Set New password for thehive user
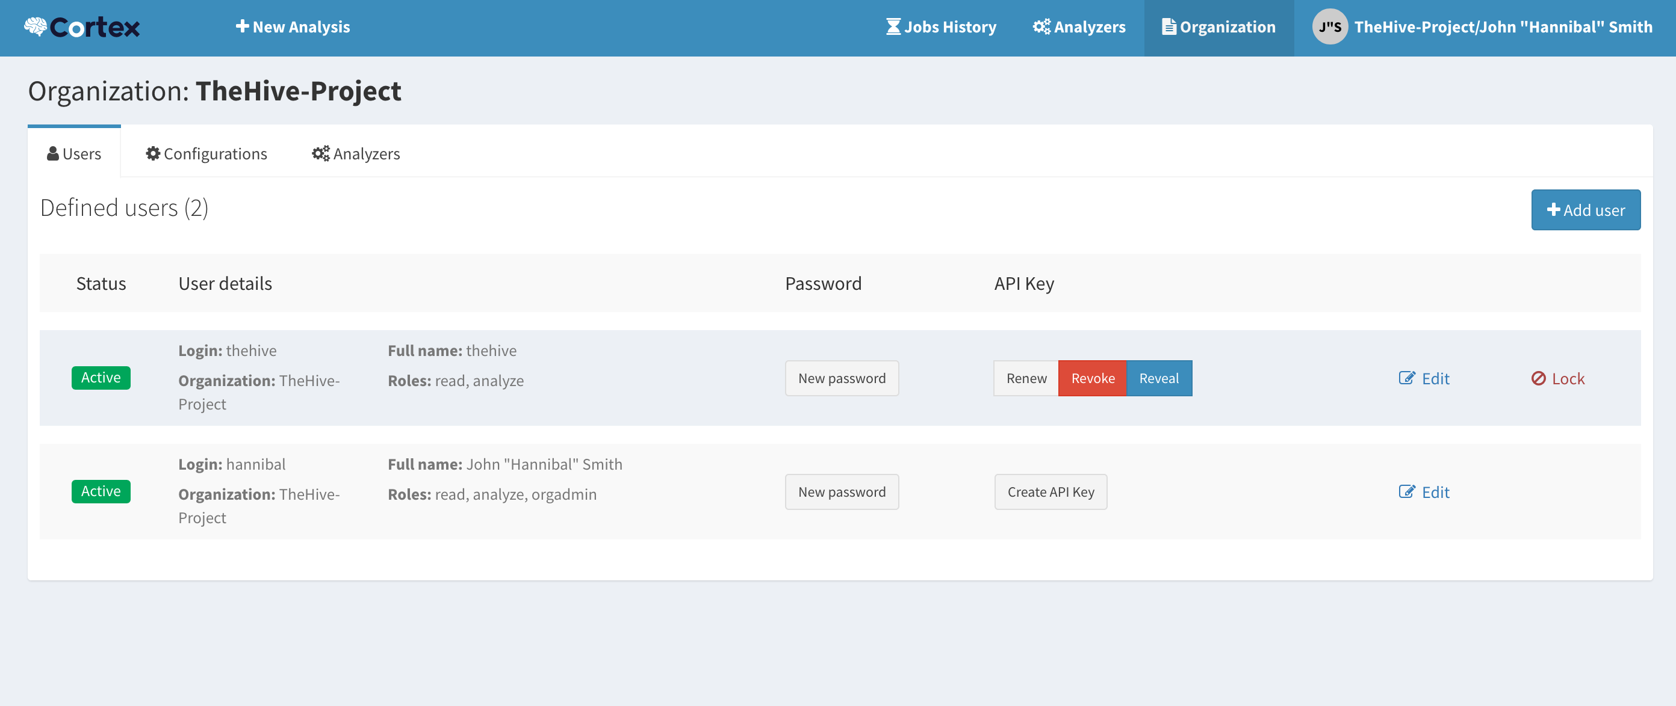 (x=842, y=378)
